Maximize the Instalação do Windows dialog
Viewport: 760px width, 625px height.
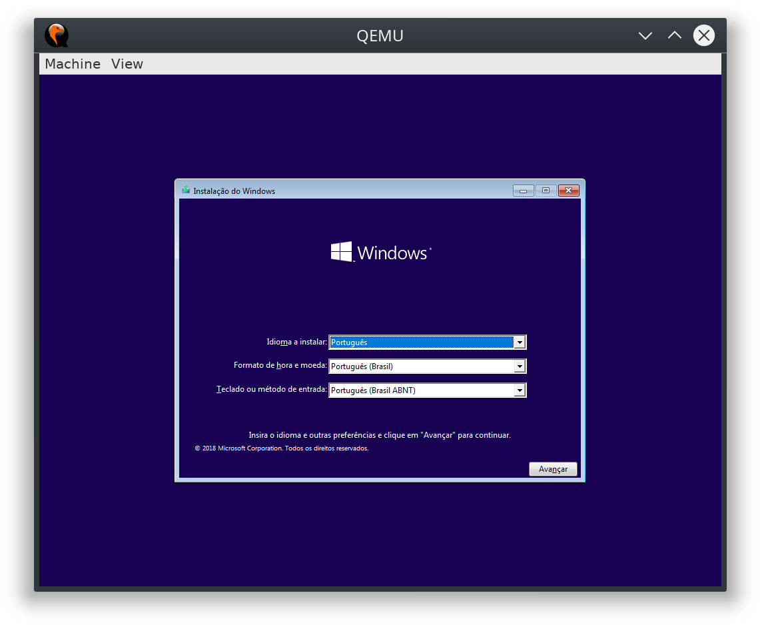coord(546,191)
